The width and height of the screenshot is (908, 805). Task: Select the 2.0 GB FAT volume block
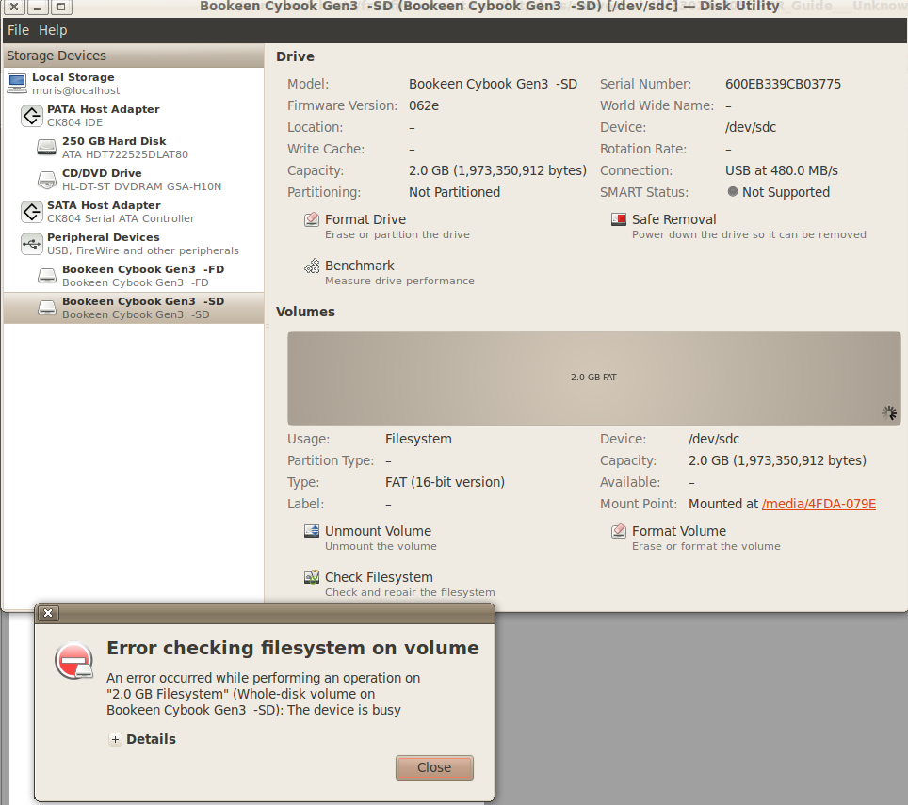click(x=593, y=378)
